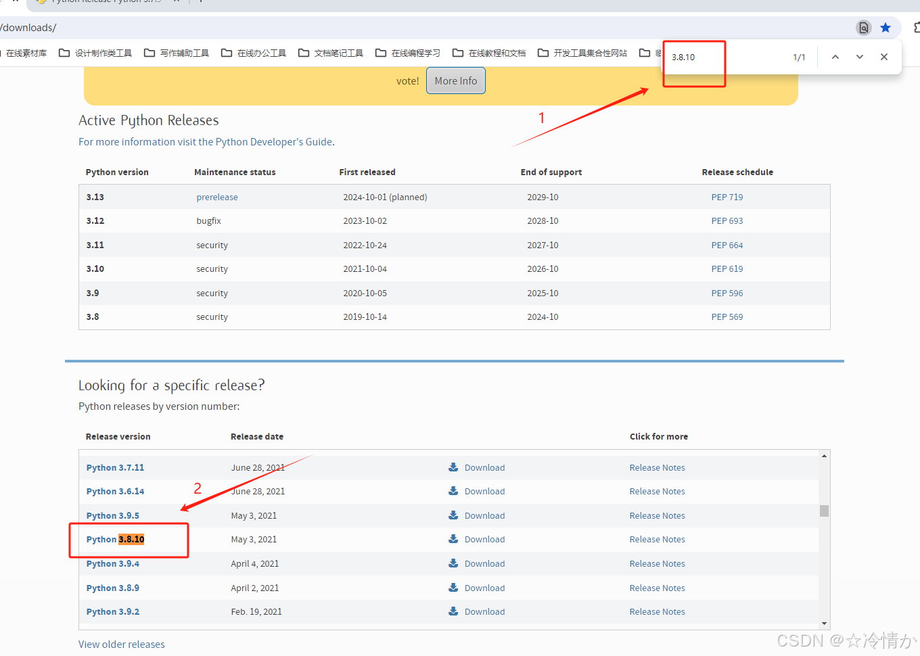
Task: Click download icon for Python 3.7.11
Action: [453, 467]
